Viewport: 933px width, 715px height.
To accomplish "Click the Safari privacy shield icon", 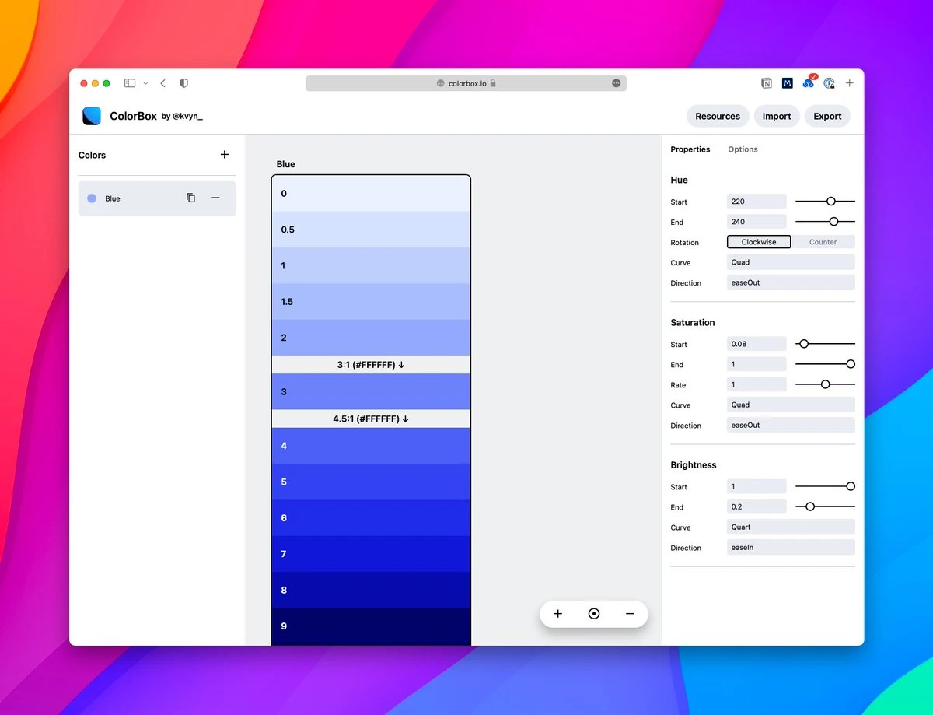I will (184, 83).
